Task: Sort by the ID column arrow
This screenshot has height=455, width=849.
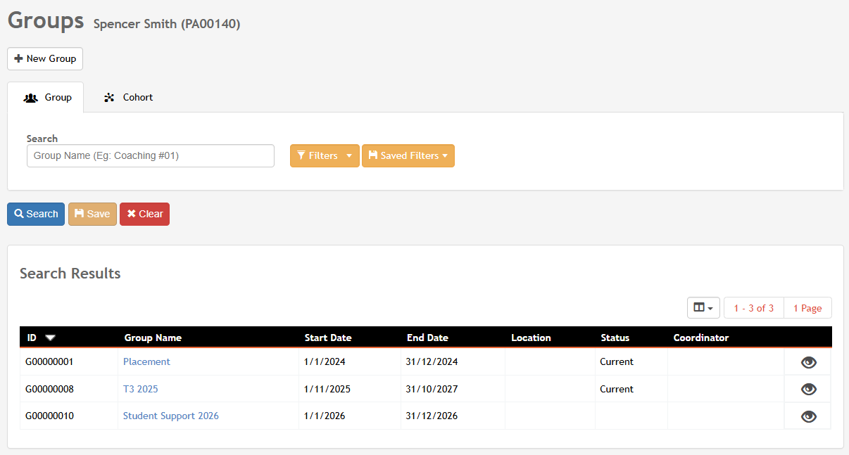Action: click(x=50, y=338)
